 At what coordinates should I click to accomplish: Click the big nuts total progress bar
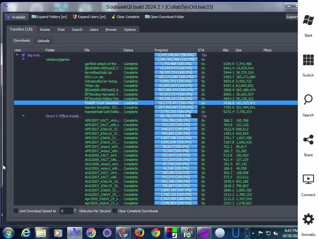(176, 55)
